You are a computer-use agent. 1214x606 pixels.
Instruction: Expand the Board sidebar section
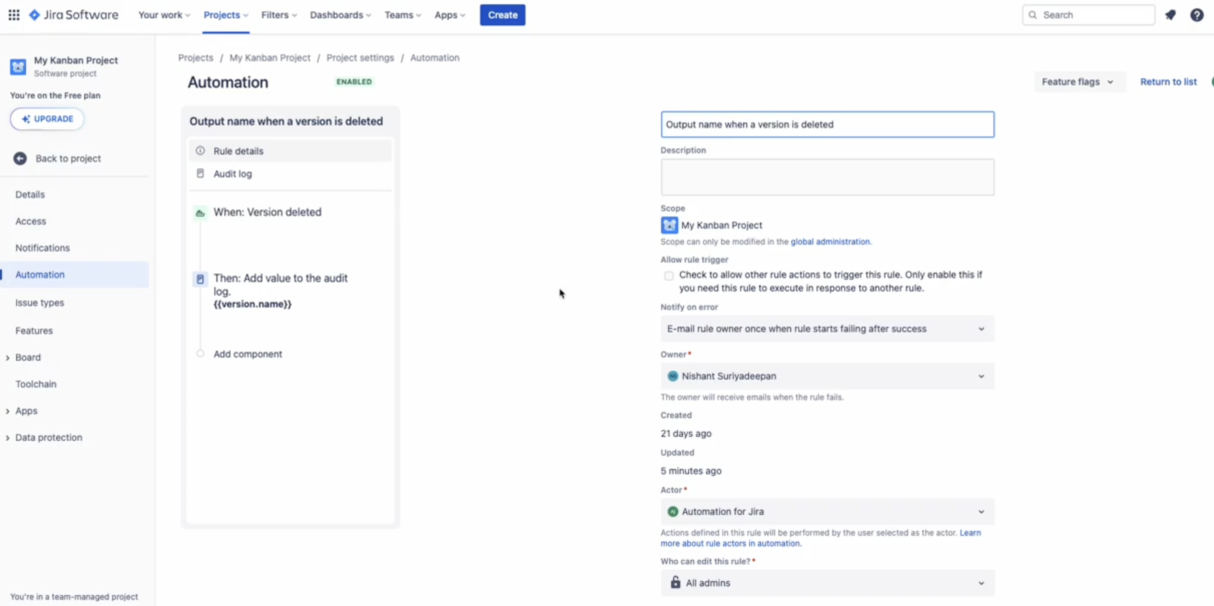click(x=8, y=358)
